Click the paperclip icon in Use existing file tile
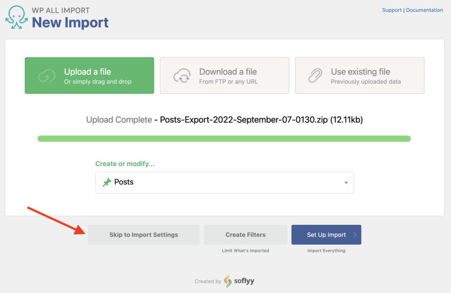The image size is (451, 293). 315,75
